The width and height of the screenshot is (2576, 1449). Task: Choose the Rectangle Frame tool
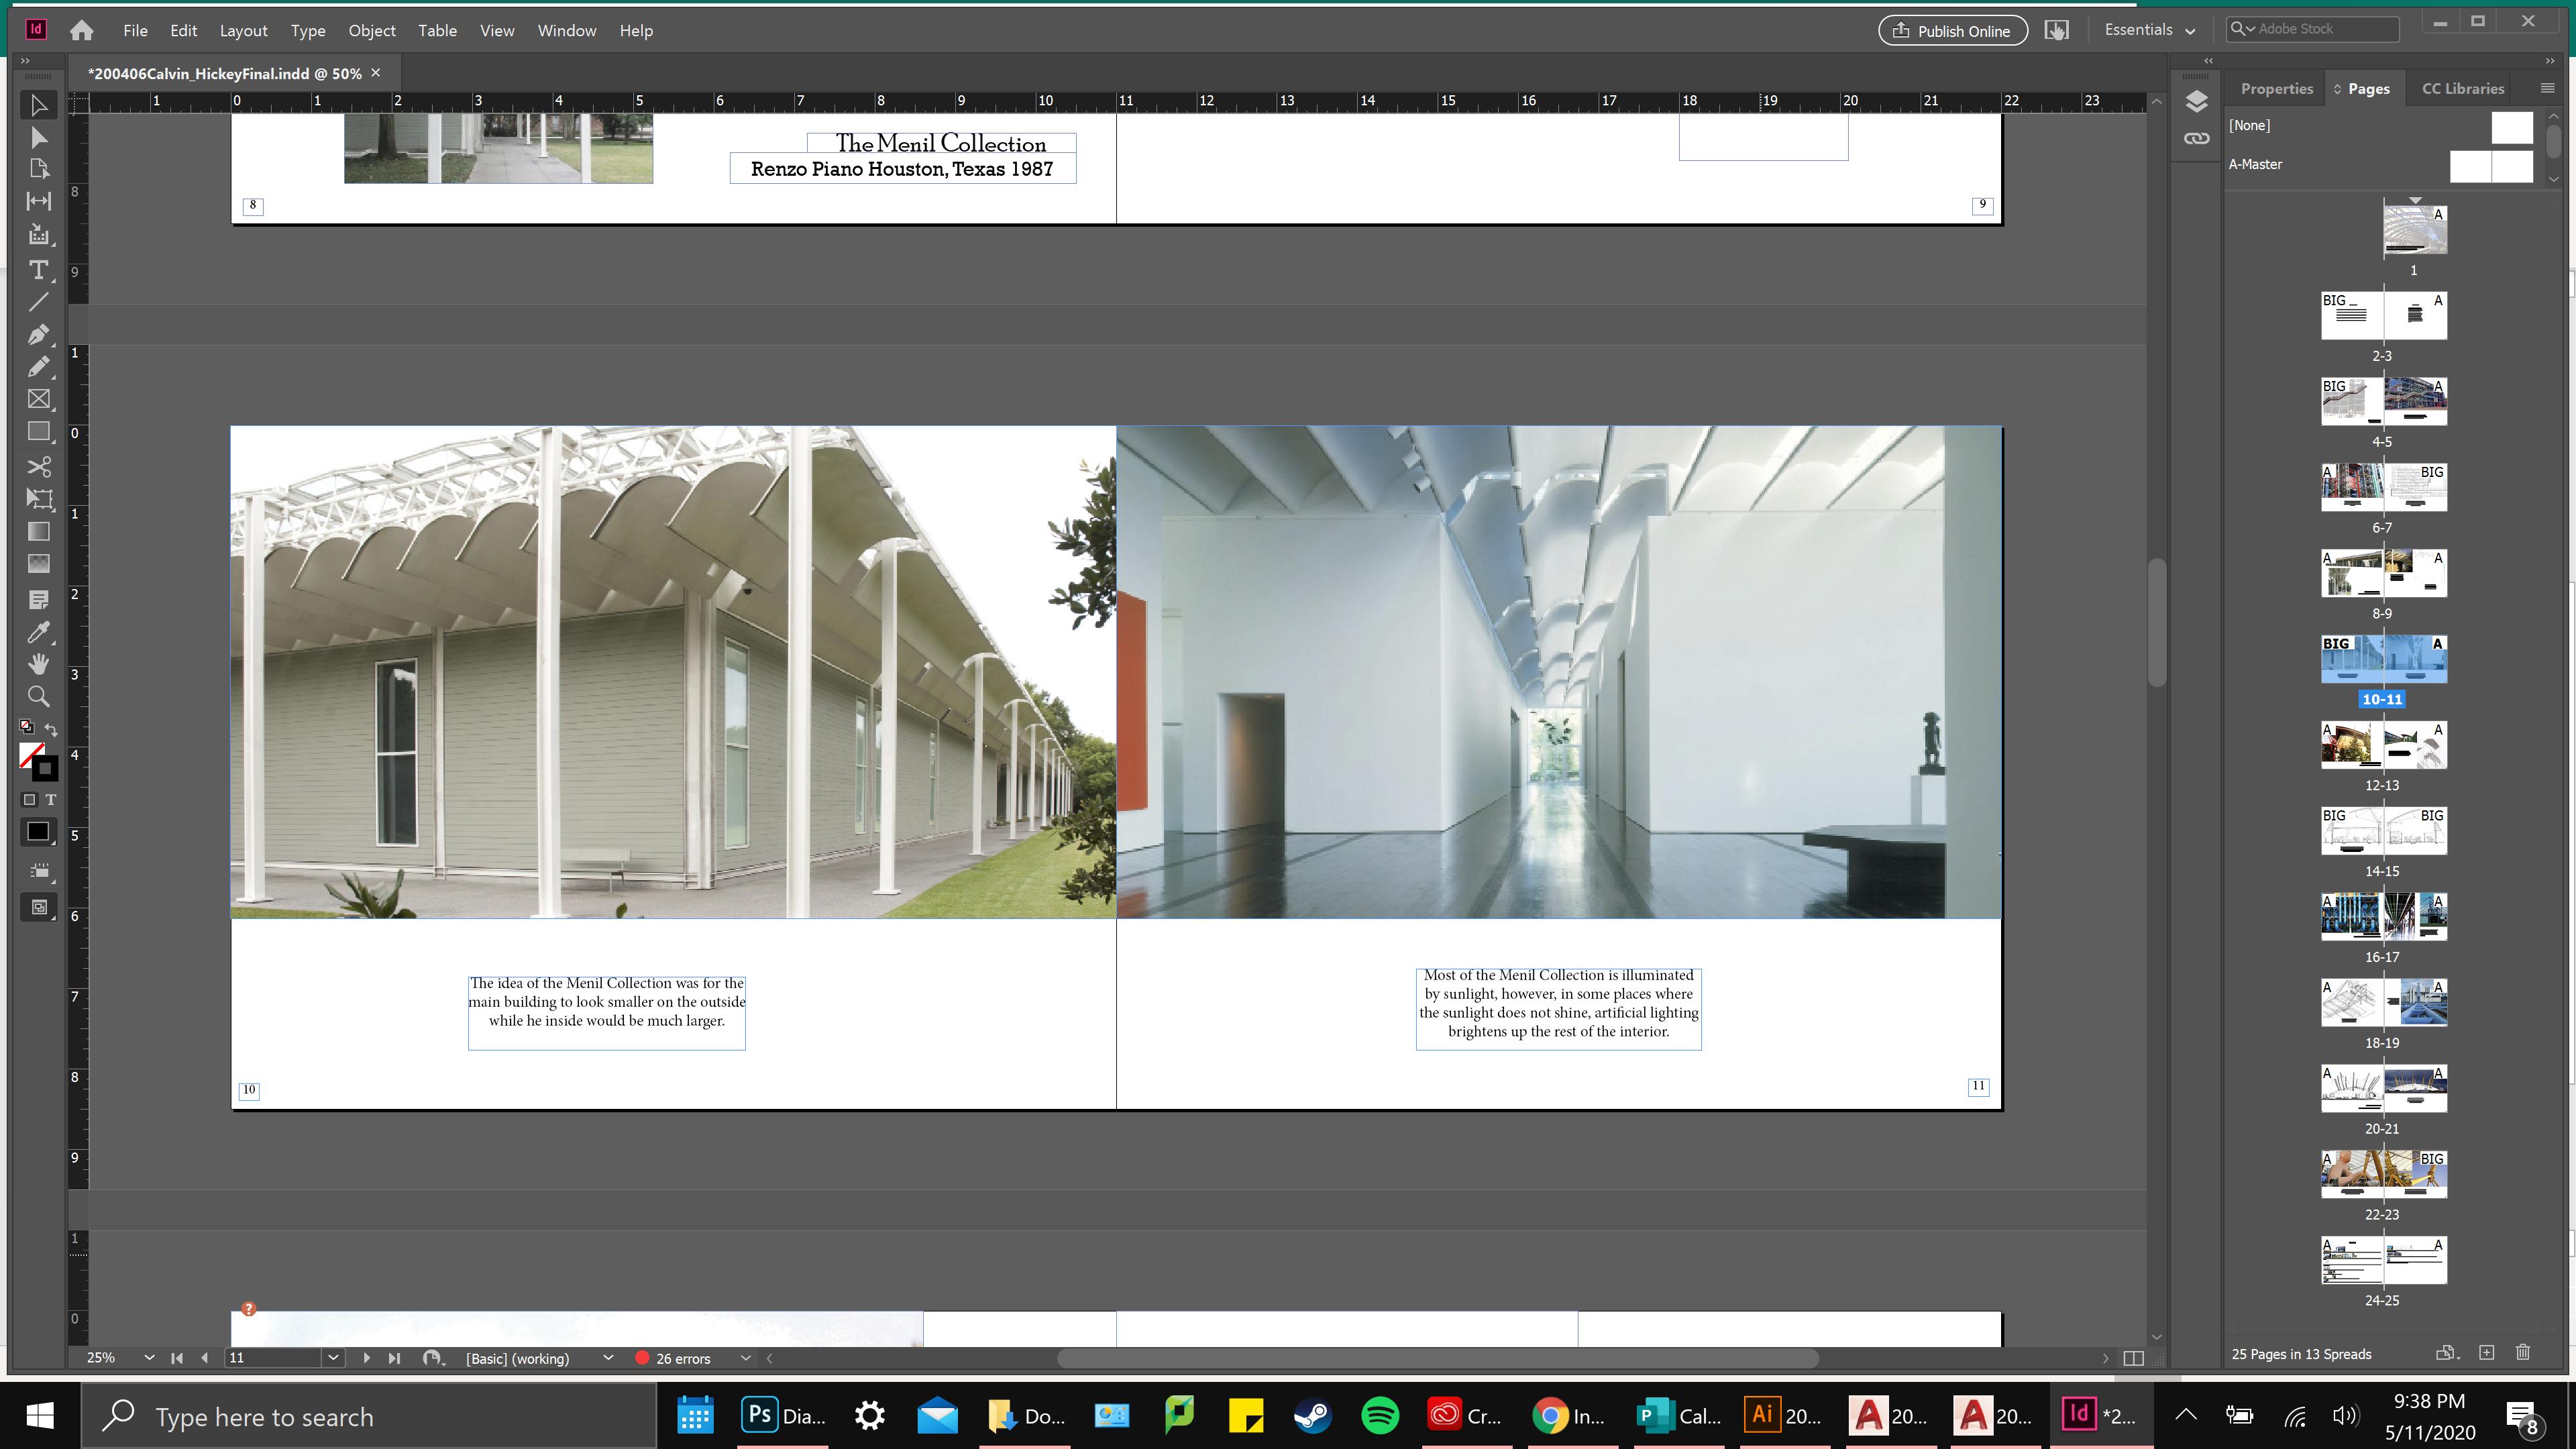[38, 399]
